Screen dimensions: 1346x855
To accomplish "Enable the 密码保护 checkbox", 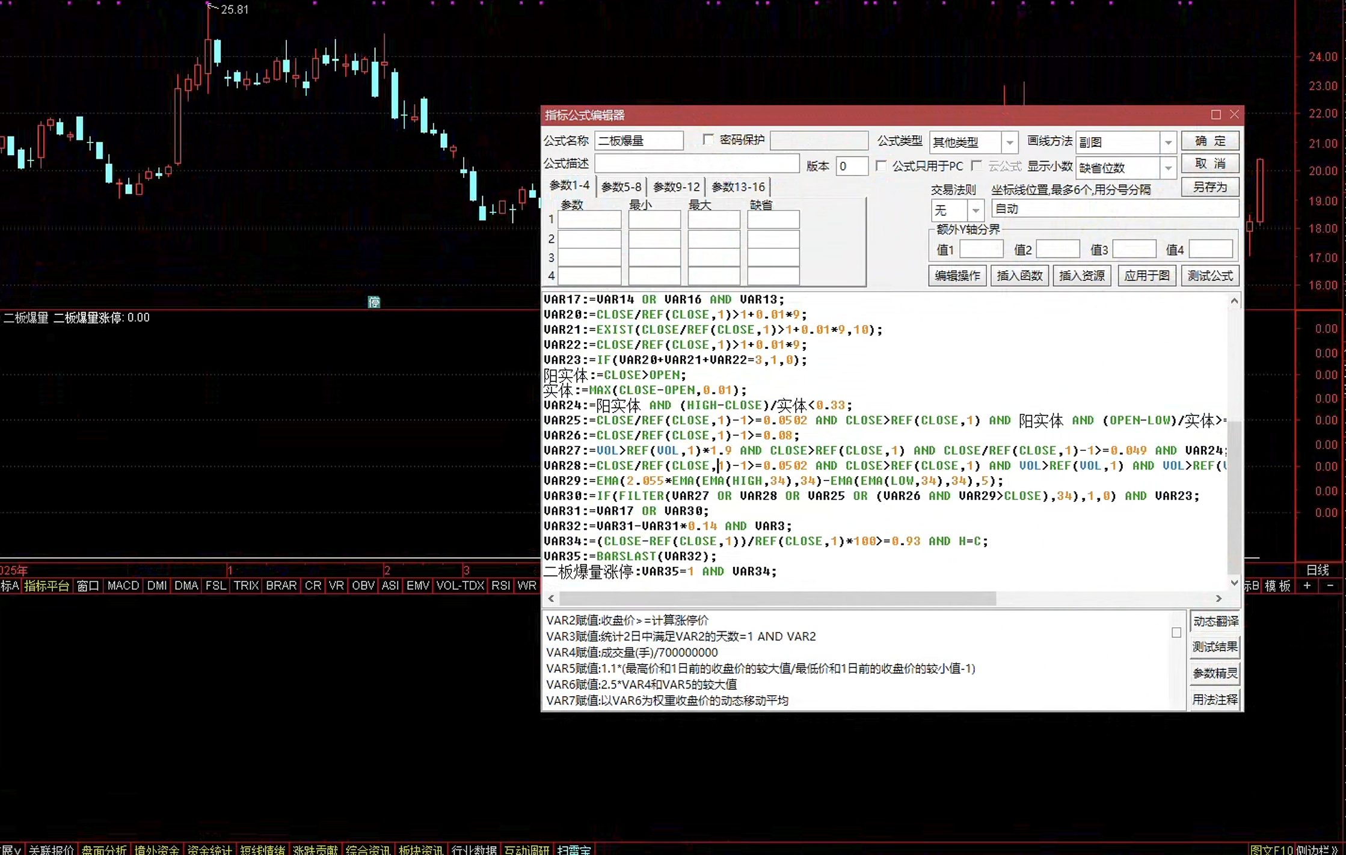I will [x=708, y=139].
